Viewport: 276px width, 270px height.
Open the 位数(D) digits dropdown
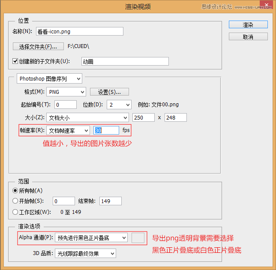click(x=119, y=105)
